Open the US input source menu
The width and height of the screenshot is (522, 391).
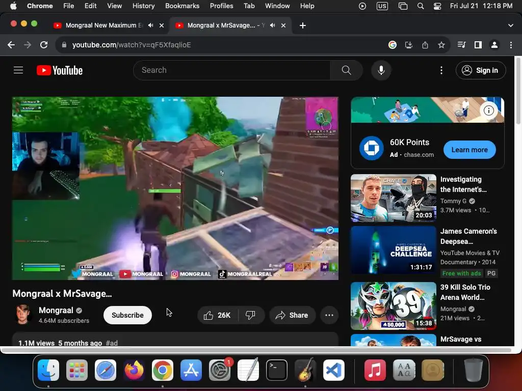tap(382, 6)
